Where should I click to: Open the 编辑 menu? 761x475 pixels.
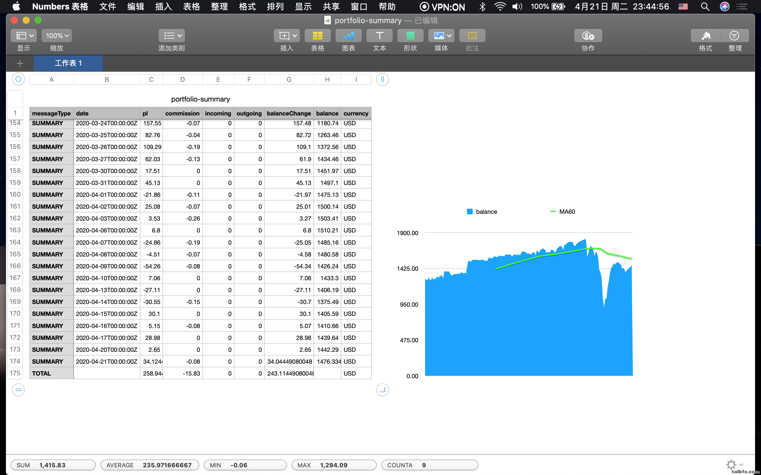click(136, 7)
